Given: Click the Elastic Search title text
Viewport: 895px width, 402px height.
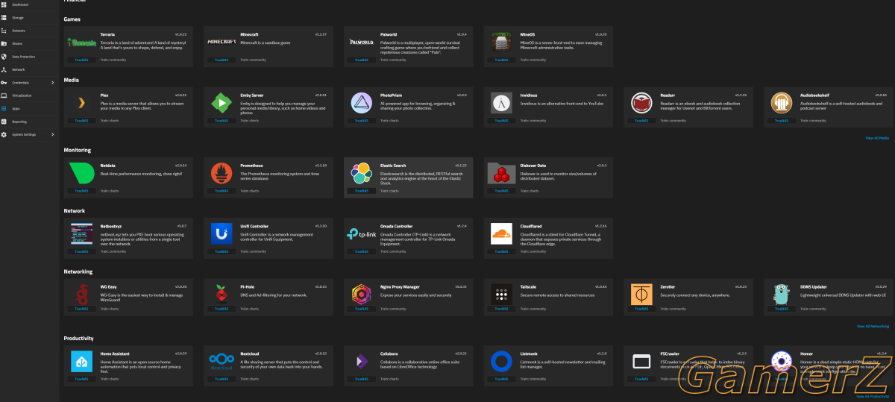Looking at the screenshot, I should [x=392, y=165].
